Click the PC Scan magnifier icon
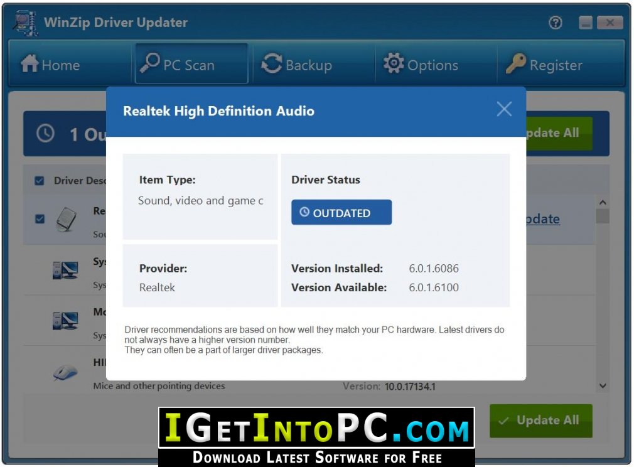The height and width of the screenshot is (467, 634). click(x=149, y=63)
